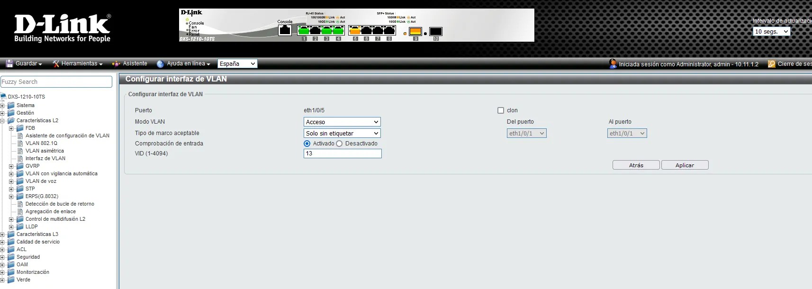Click the D-Link logo
Image resolution: width=812 pixels, height=289 pixels.
point(62,28)
